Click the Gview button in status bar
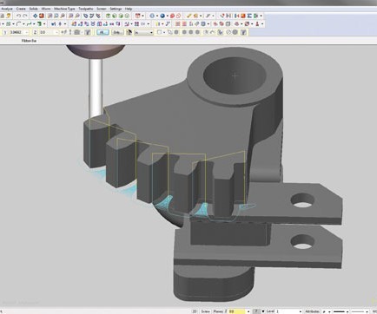 click(x=205, y=311)
